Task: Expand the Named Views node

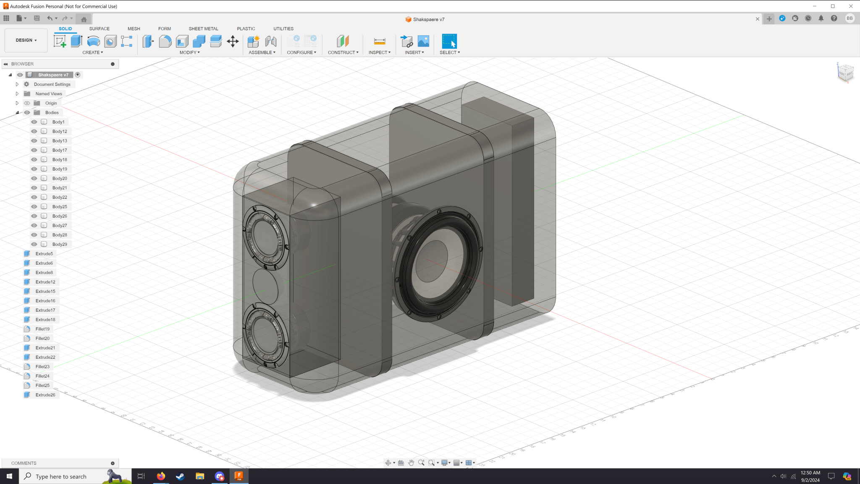Action: [x=17, y=94]
